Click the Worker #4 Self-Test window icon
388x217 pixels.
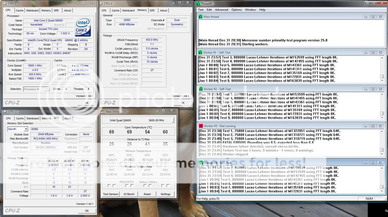201,163
